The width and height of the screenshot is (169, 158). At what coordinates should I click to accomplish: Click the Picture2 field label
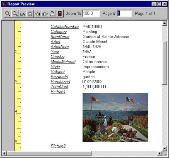pos(58,146)
